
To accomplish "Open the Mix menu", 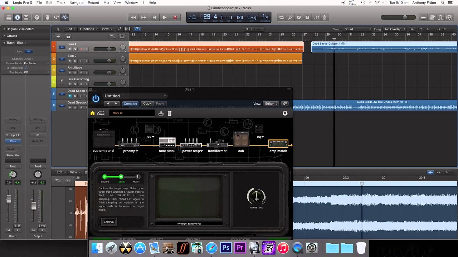I will [106, 2].
